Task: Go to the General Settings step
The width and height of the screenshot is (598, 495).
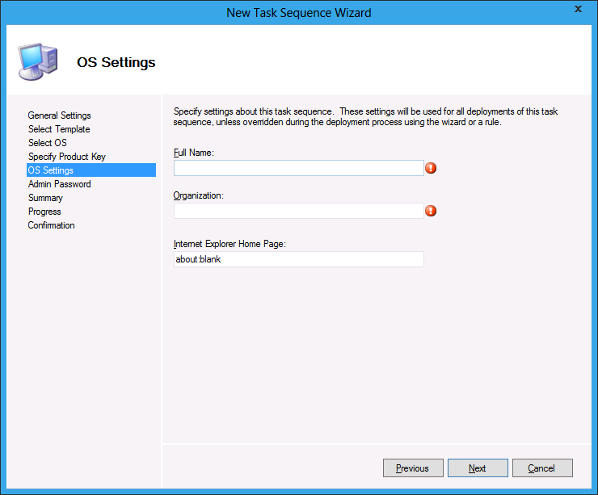Action: pos(59,115)
